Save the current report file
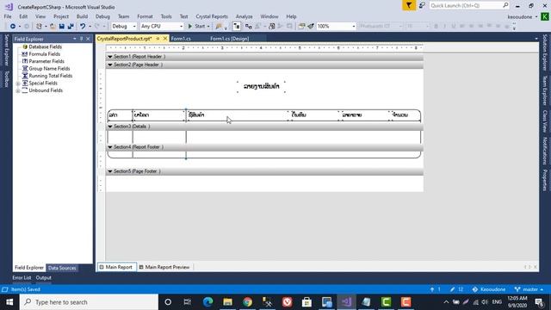Image resolution: width=551 pixels, height=310 pixels. point(62,27)
